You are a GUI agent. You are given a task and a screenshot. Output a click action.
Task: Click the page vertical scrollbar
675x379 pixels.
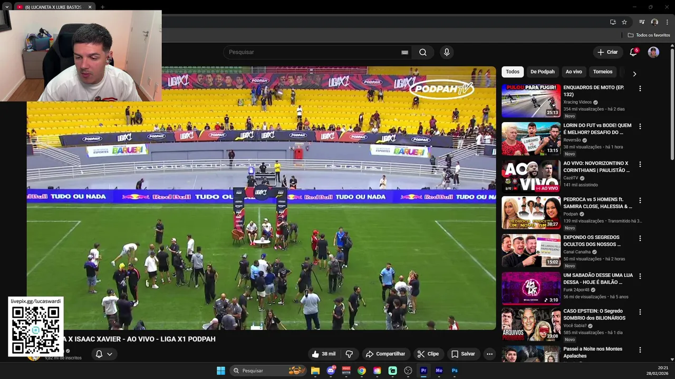pyautogui.click(x=672, y=105)
